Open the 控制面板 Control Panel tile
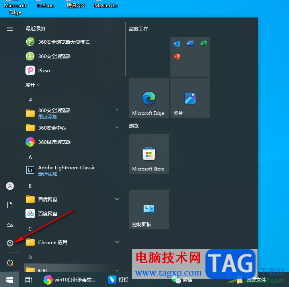 149,209
